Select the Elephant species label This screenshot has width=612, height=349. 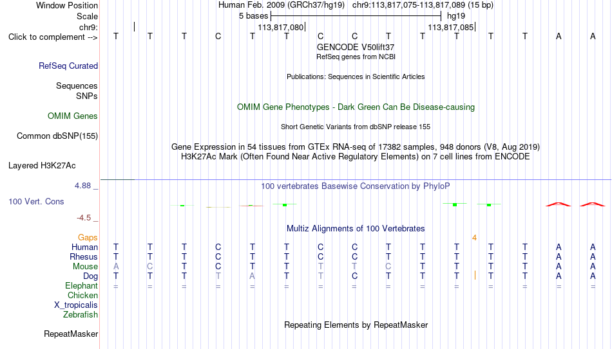[x=82, y=286]
